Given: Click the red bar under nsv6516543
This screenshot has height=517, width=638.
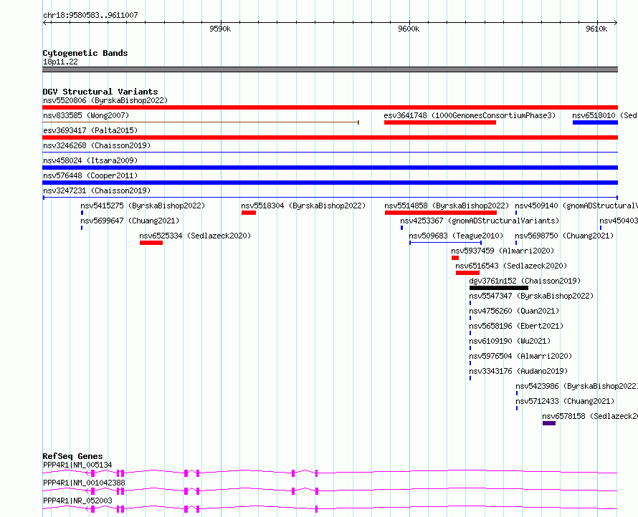Looking at the screenshot, I should coord(467,273).
